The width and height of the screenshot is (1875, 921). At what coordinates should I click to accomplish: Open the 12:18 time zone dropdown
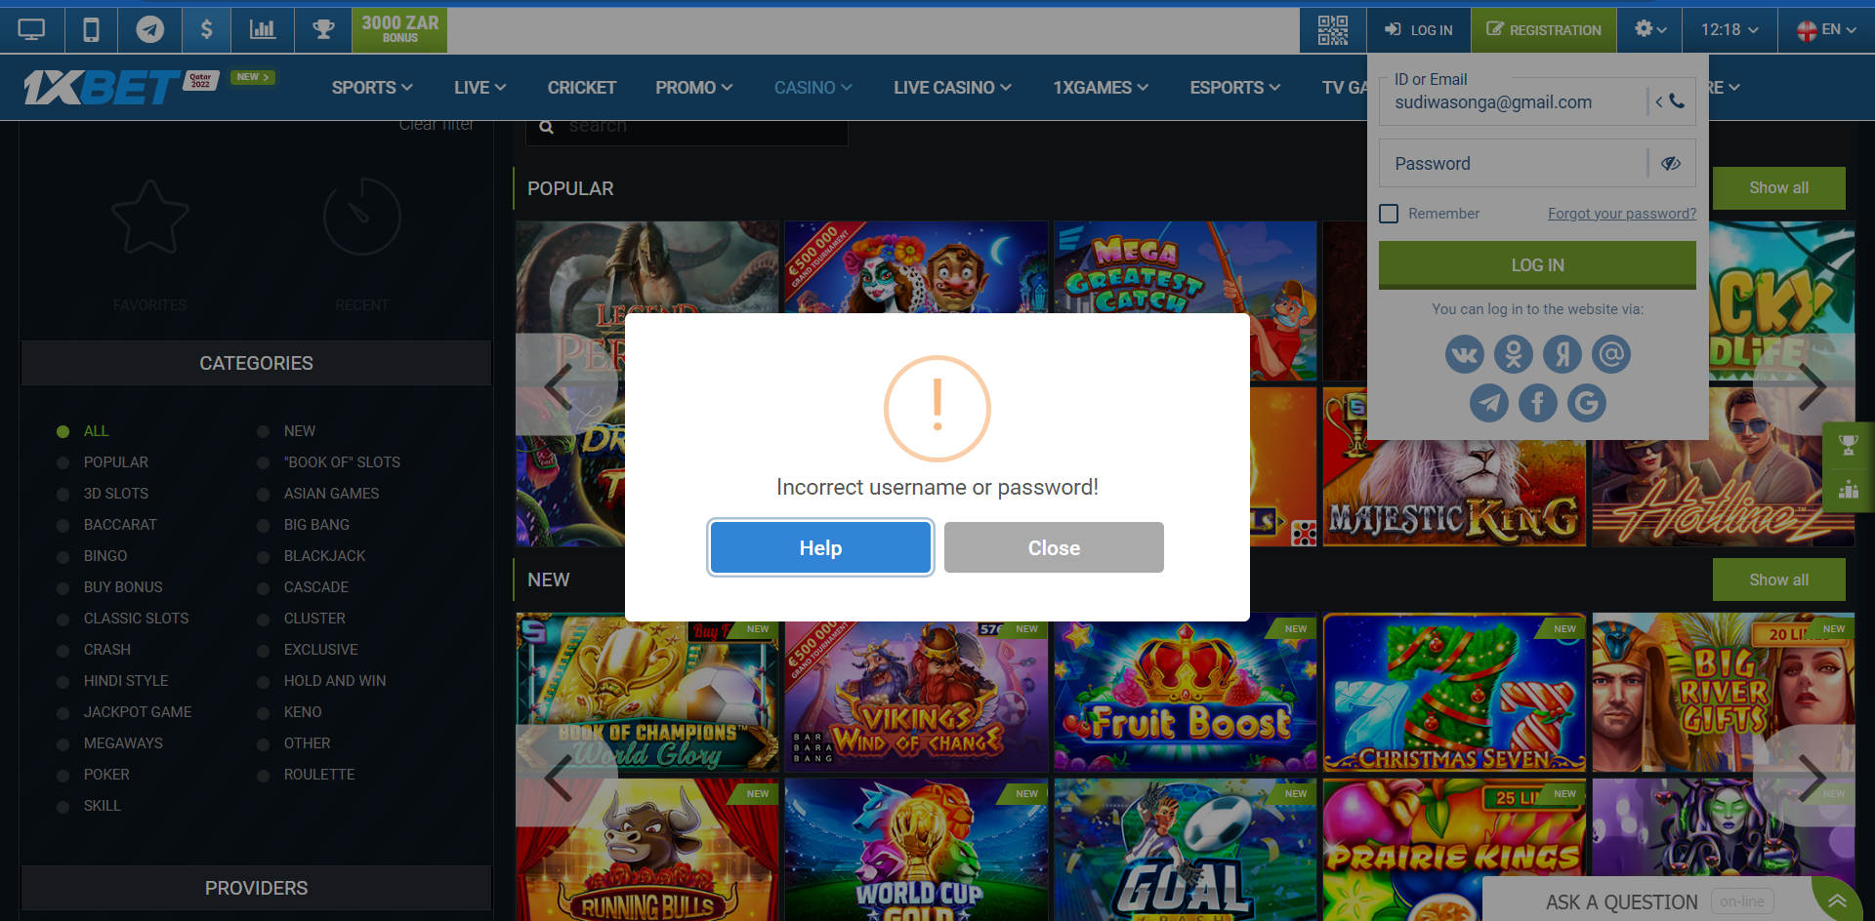click(1729, 29)
